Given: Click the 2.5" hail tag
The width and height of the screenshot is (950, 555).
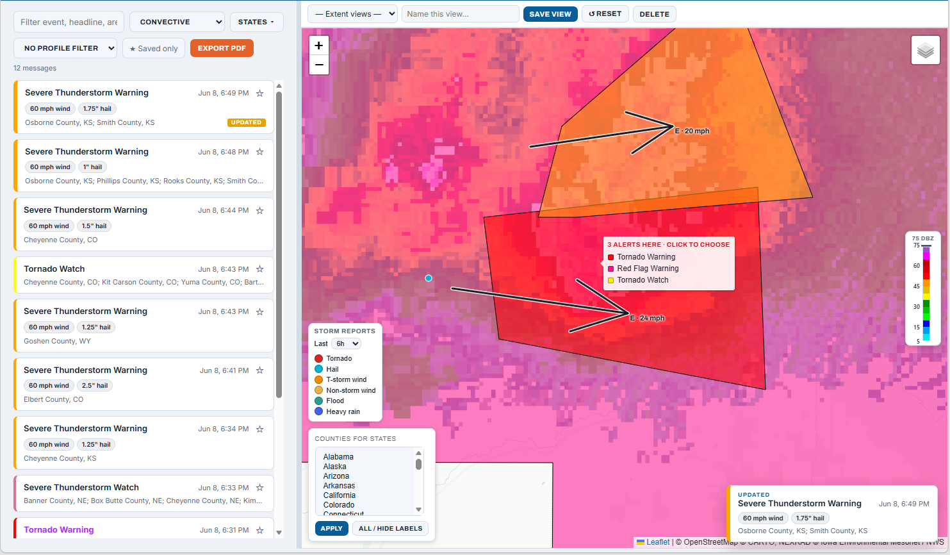Looking at the screenshot, I should coord(95,386).
